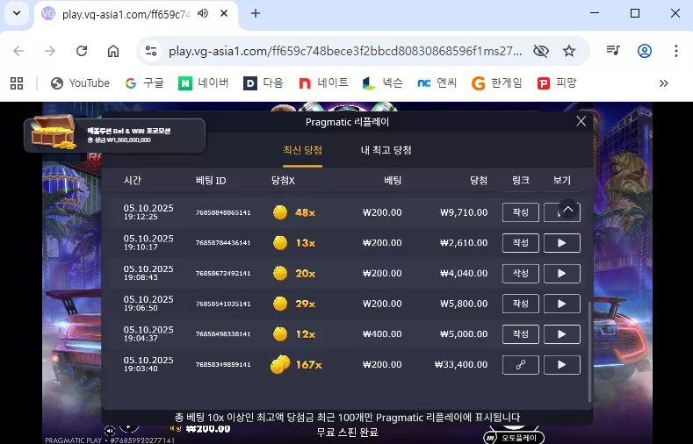Screen dimensions: 693x444
Task: Copy link icon for the 167x win
Action: click(521, 364)
